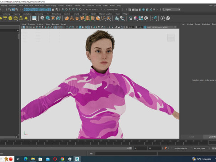Open the viewport Renderer menu
216x162 pixels.
55,24
